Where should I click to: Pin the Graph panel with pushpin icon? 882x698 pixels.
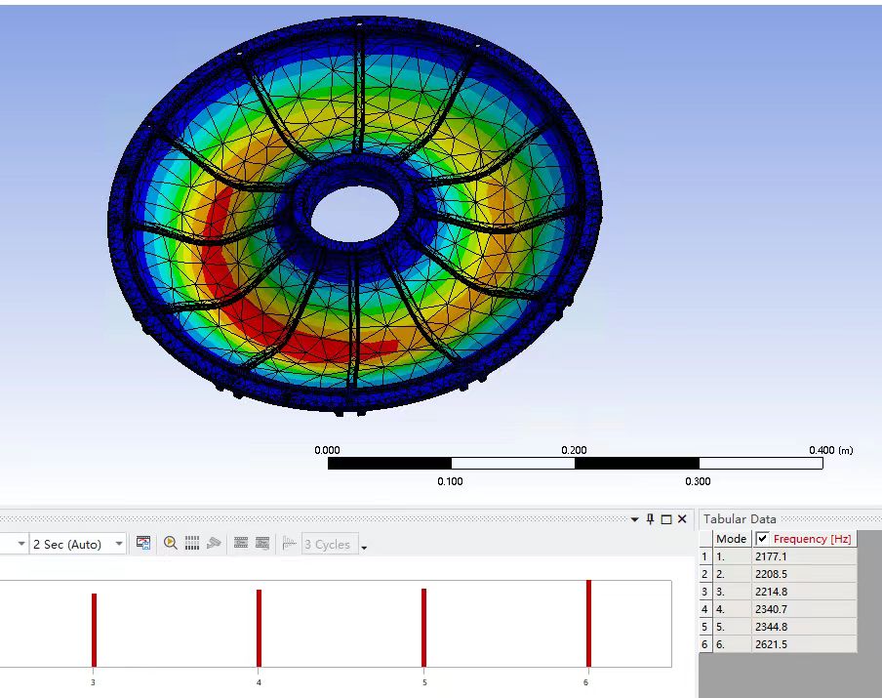coord(650,519)
